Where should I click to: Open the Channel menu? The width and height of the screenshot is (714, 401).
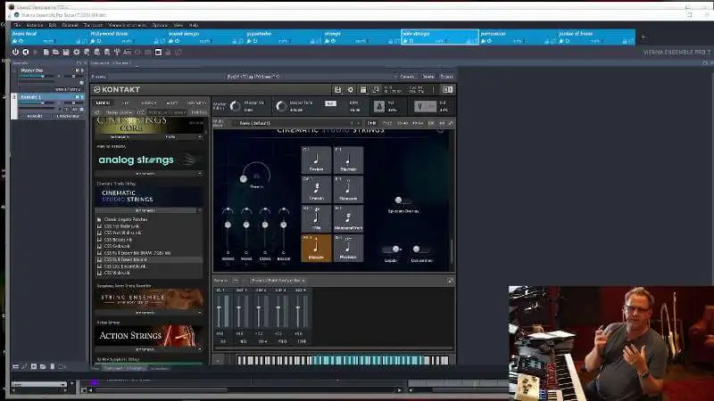click(71, 25)
